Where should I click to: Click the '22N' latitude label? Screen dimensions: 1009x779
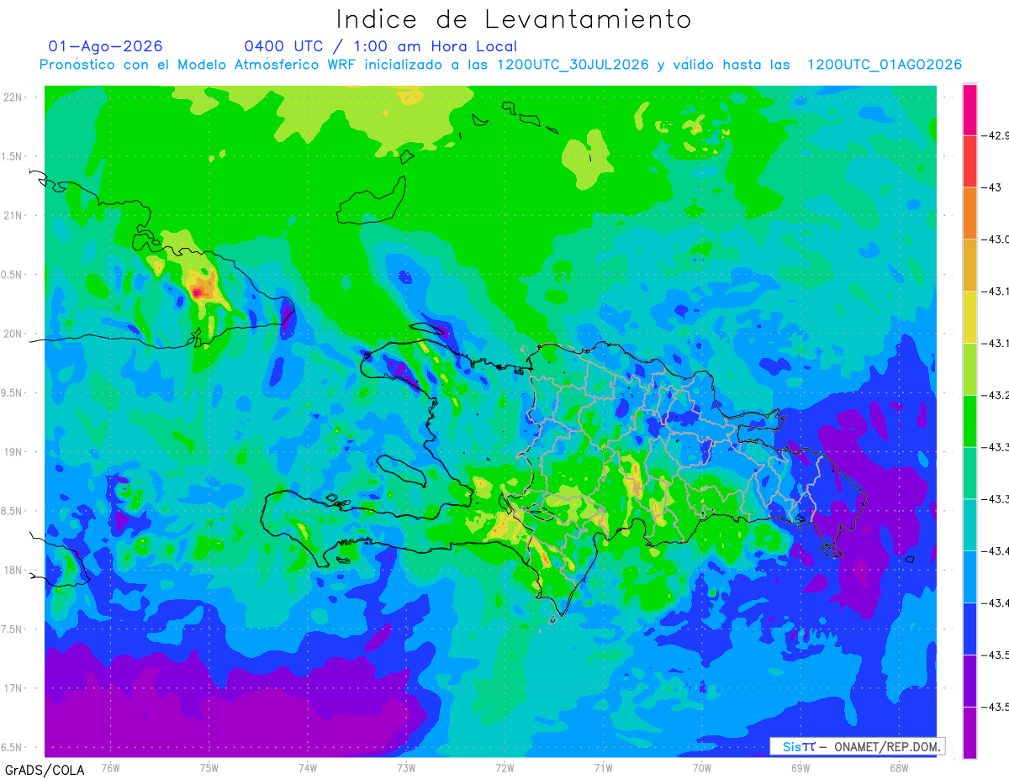click(13, 97)
